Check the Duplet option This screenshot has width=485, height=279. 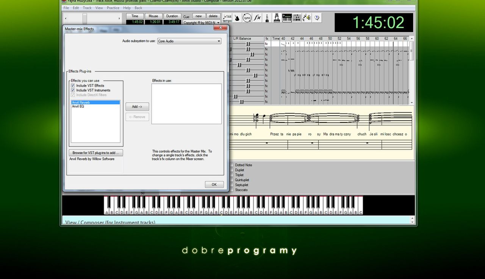tap(232, 170)
